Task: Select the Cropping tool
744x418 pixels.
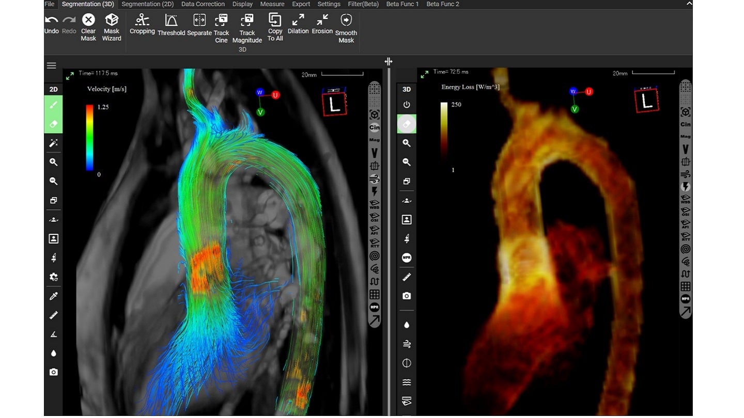Action: 142,20
